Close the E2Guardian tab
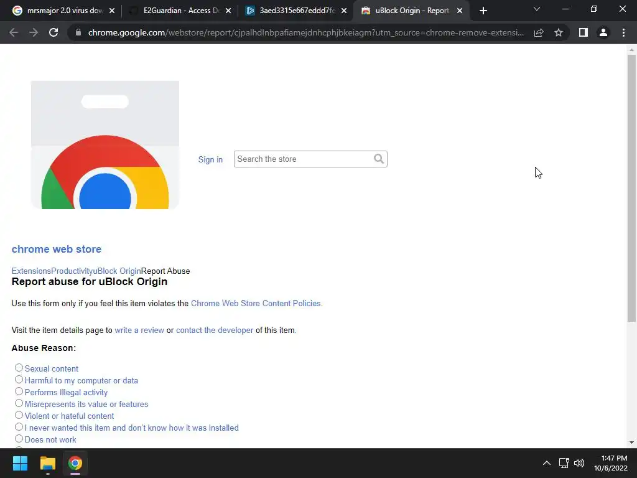Viewport: 637px width, 478px height. (228, 11)
